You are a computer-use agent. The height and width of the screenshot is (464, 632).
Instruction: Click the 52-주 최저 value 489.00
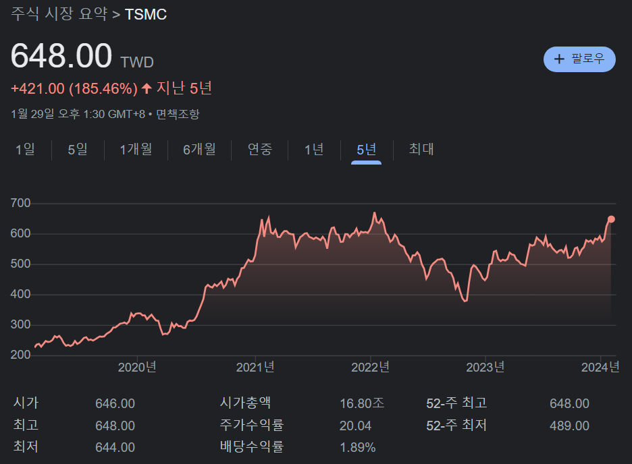[569, 426]
